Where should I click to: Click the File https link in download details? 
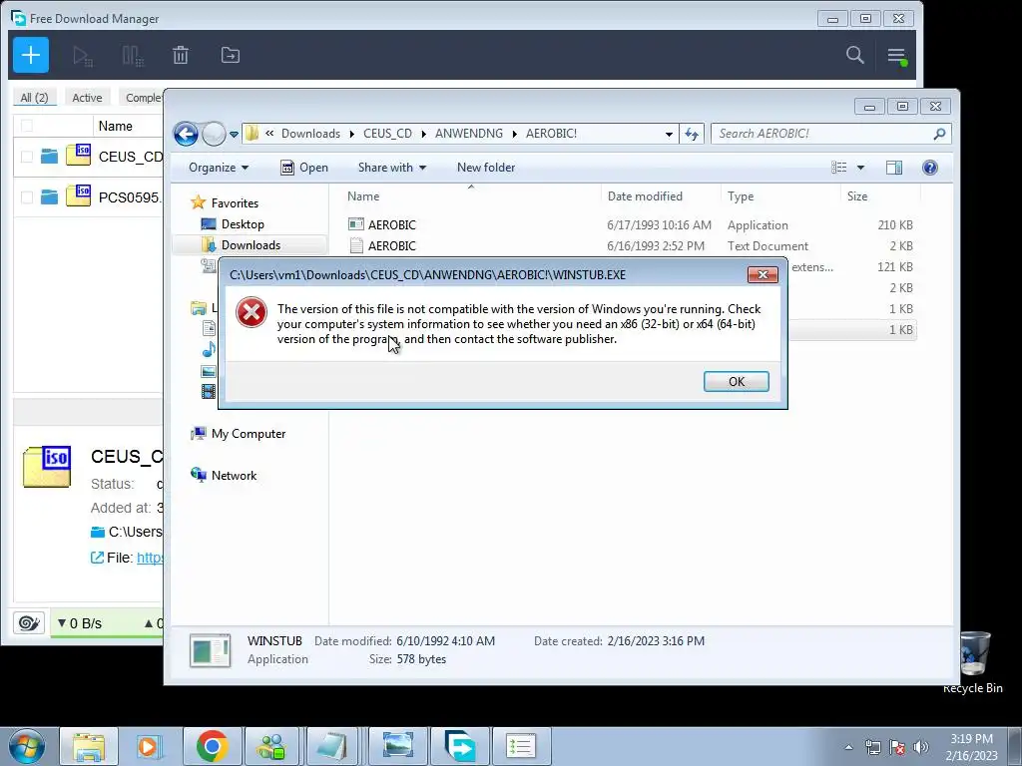point(150,558)
